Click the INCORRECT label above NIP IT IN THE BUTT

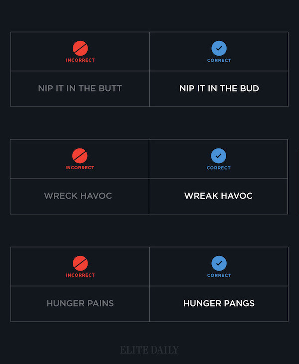pos(80,60)
